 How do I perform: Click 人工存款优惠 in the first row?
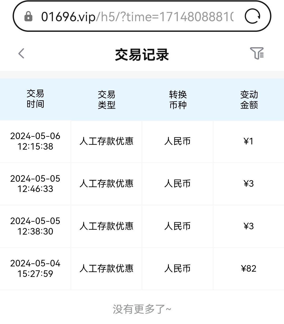(106, 141)
